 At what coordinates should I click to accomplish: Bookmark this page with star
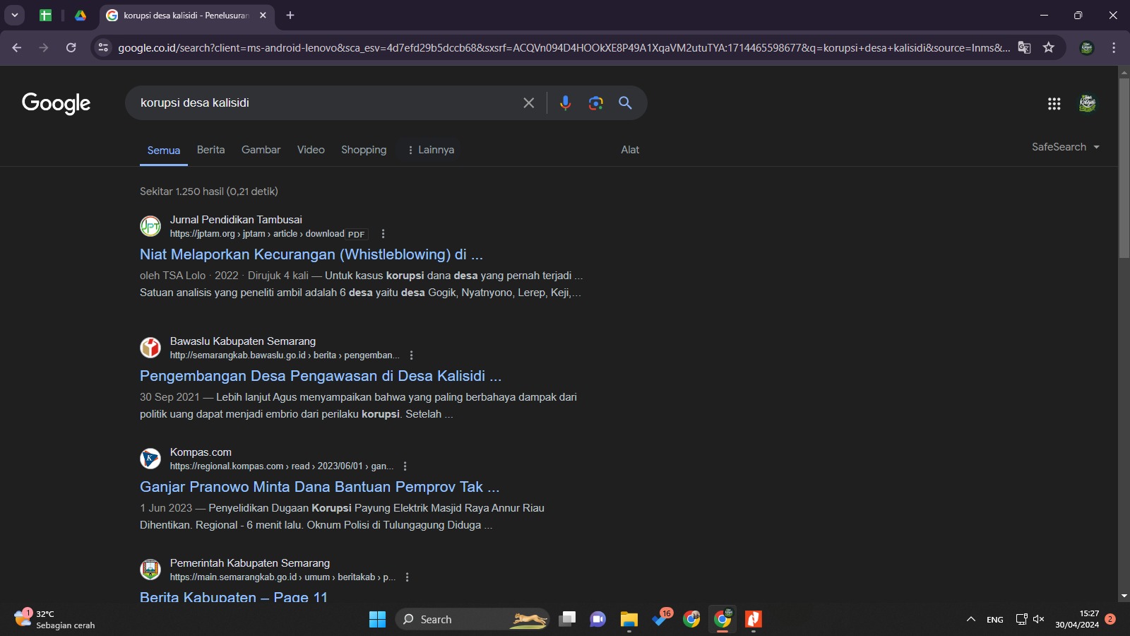coord(1049,47)
